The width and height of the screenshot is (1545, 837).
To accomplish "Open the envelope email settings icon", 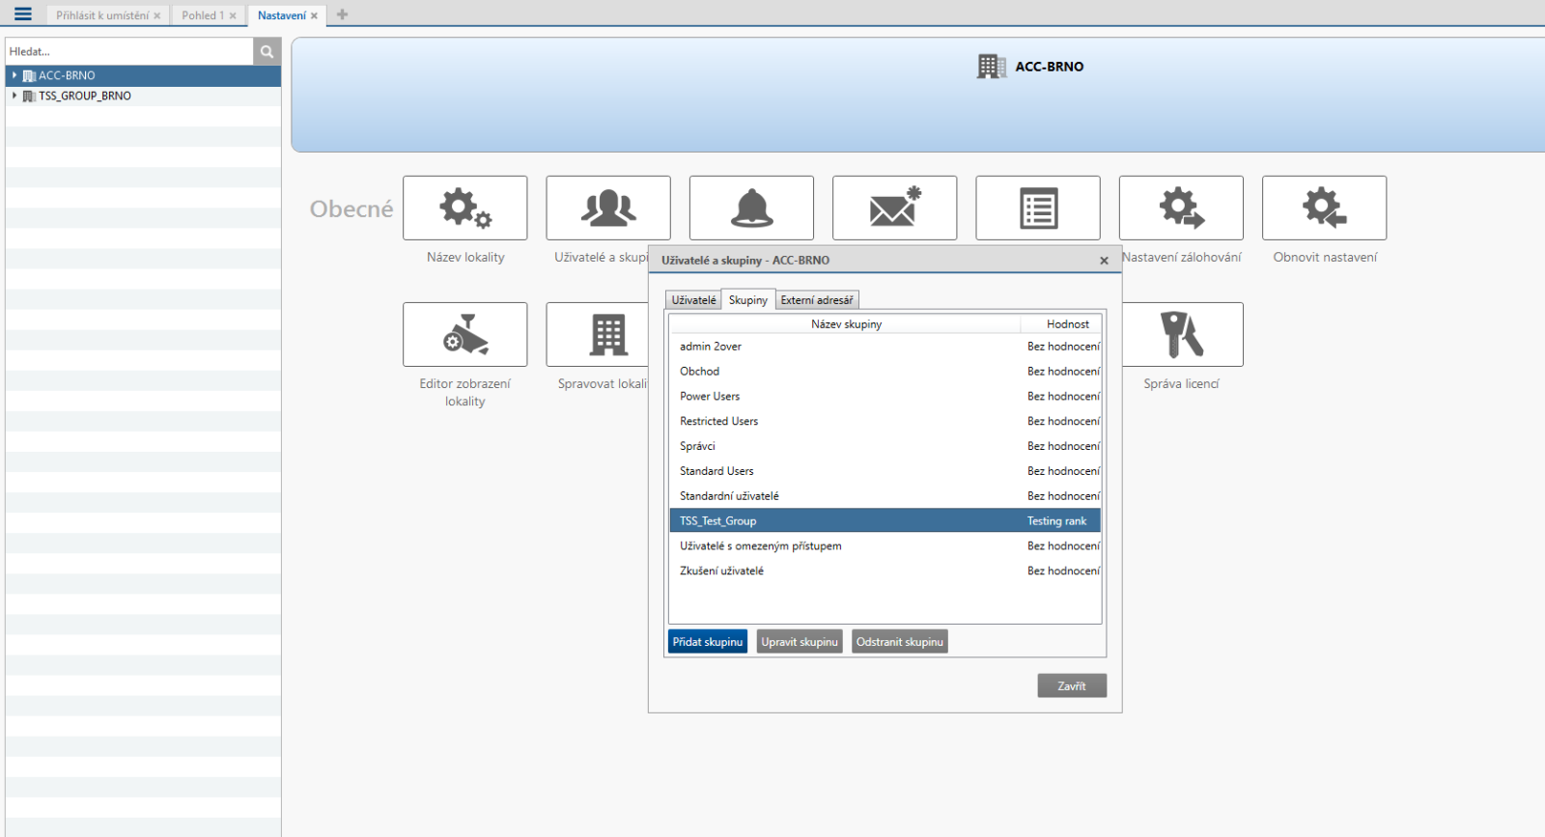I will (894, 208).
